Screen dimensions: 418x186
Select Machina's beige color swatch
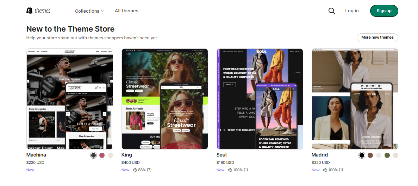click(x=110, y=155)
